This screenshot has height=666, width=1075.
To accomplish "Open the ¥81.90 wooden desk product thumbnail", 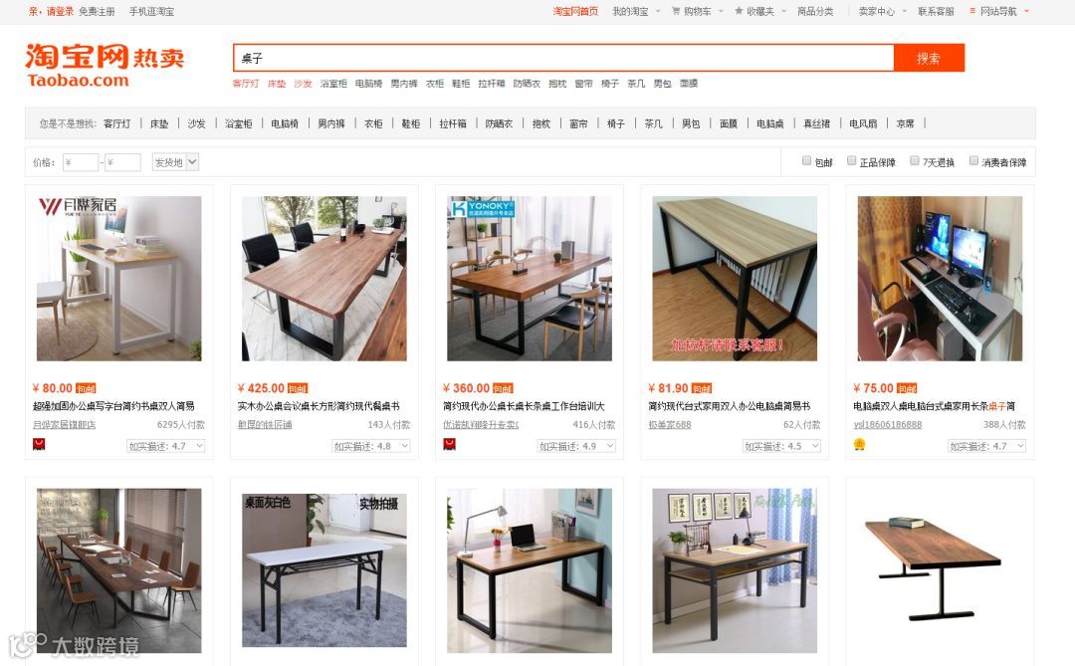I will pyautogui.click(x=735, y=279).
